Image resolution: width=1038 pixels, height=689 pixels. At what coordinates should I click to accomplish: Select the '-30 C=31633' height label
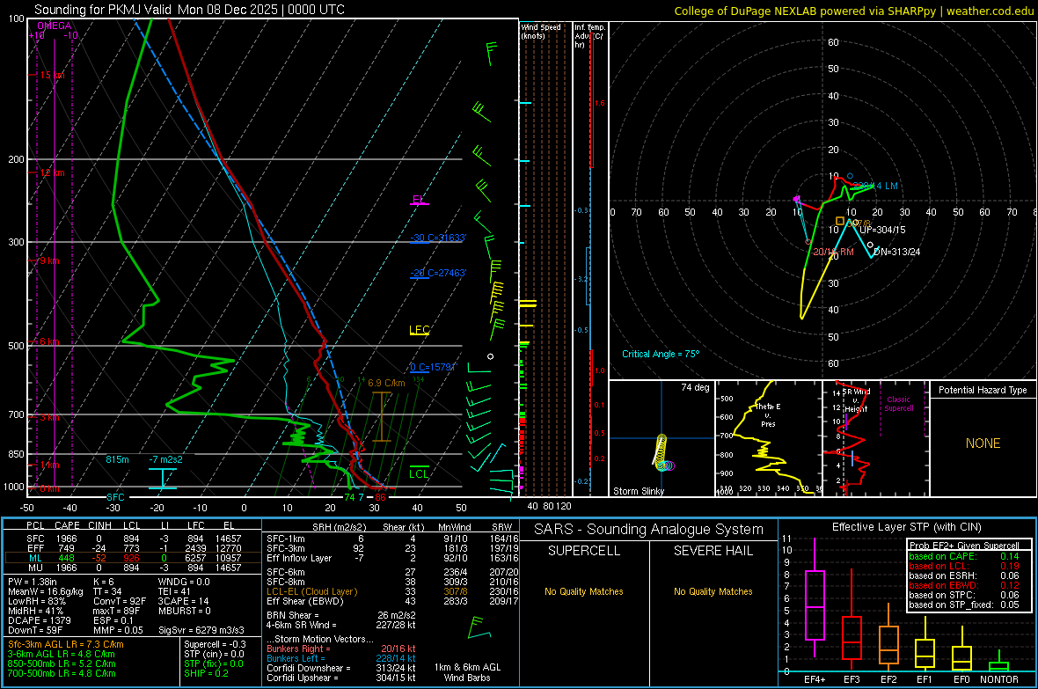click(438, 238)
